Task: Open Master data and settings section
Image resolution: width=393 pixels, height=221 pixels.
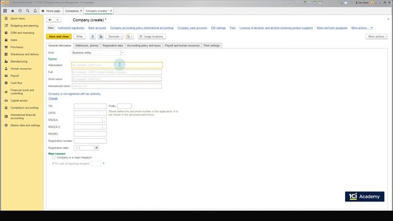Action: [25, 125]
